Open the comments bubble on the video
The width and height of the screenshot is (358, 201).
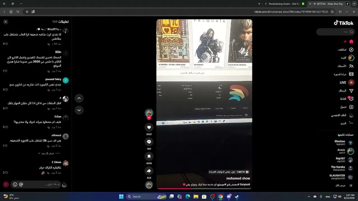click(x=149, y=142)
